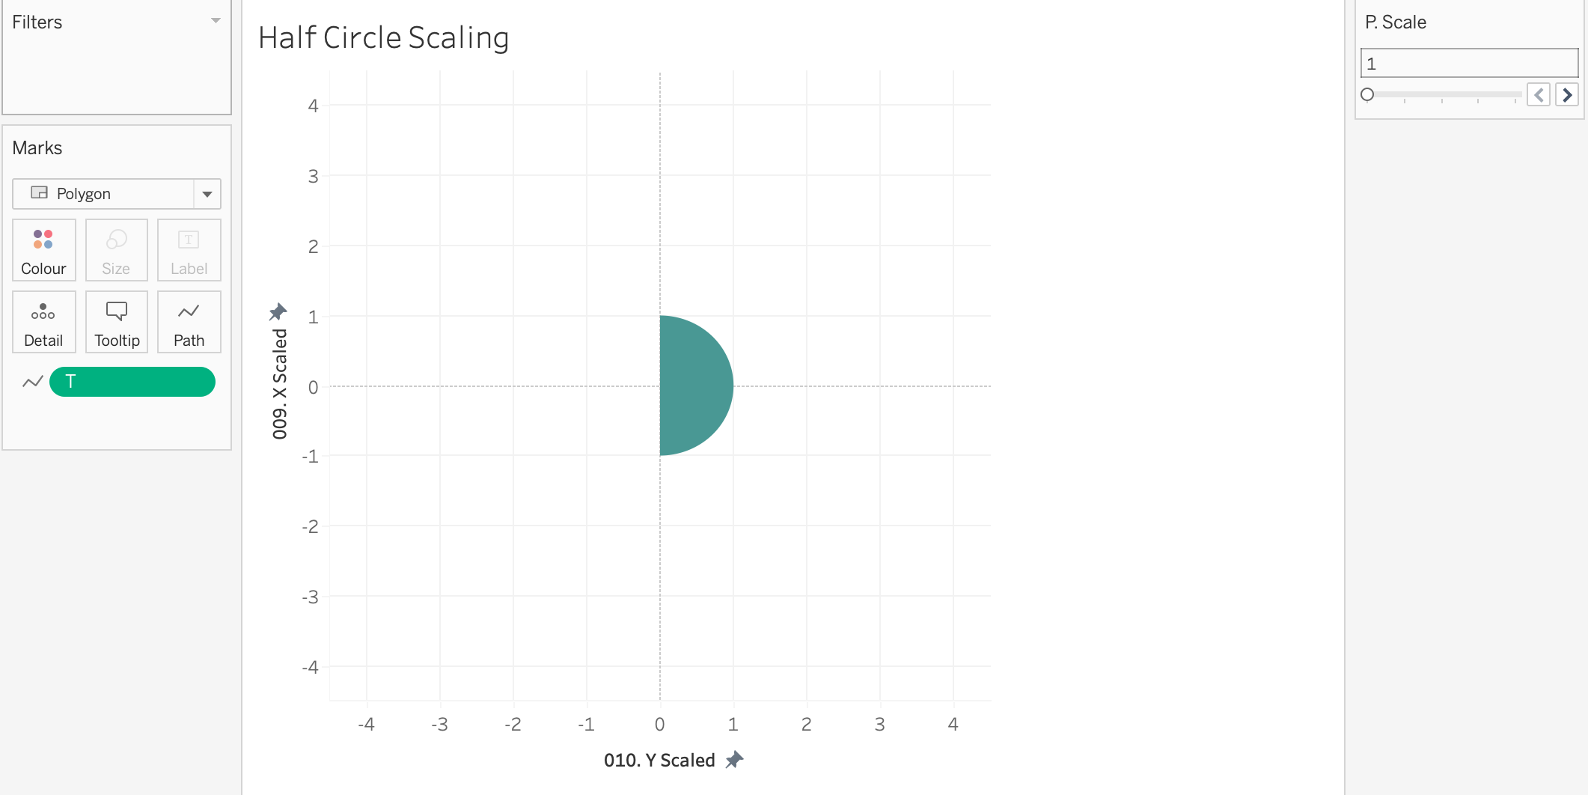The image size is (1588, 795).
Task: Open the Filters card dropdown arrow
Action: (216, 21)
